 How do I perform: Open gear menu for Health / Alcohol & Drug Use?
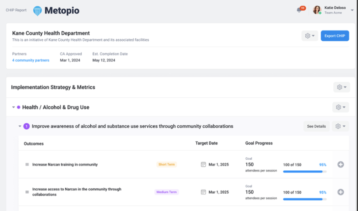[x=341, y=107]
